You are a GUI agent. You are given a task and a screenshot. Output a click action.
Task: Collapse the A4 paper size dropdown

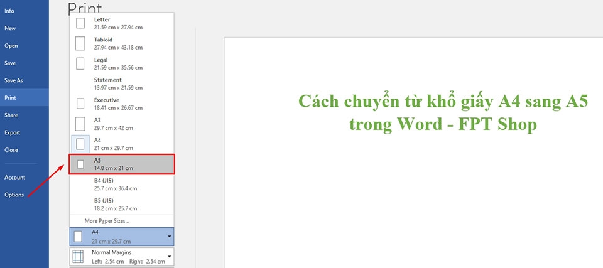121,237
